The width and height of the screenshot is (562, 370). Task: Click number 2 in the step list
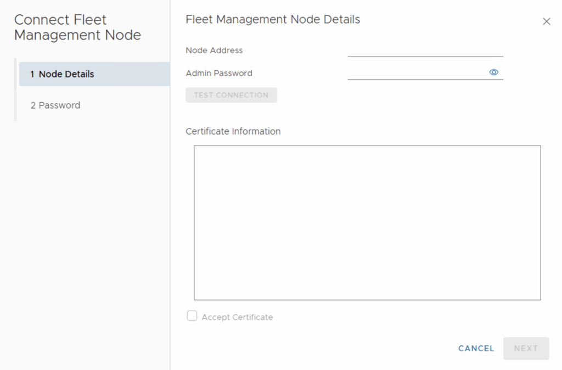(x=33, y=105)
